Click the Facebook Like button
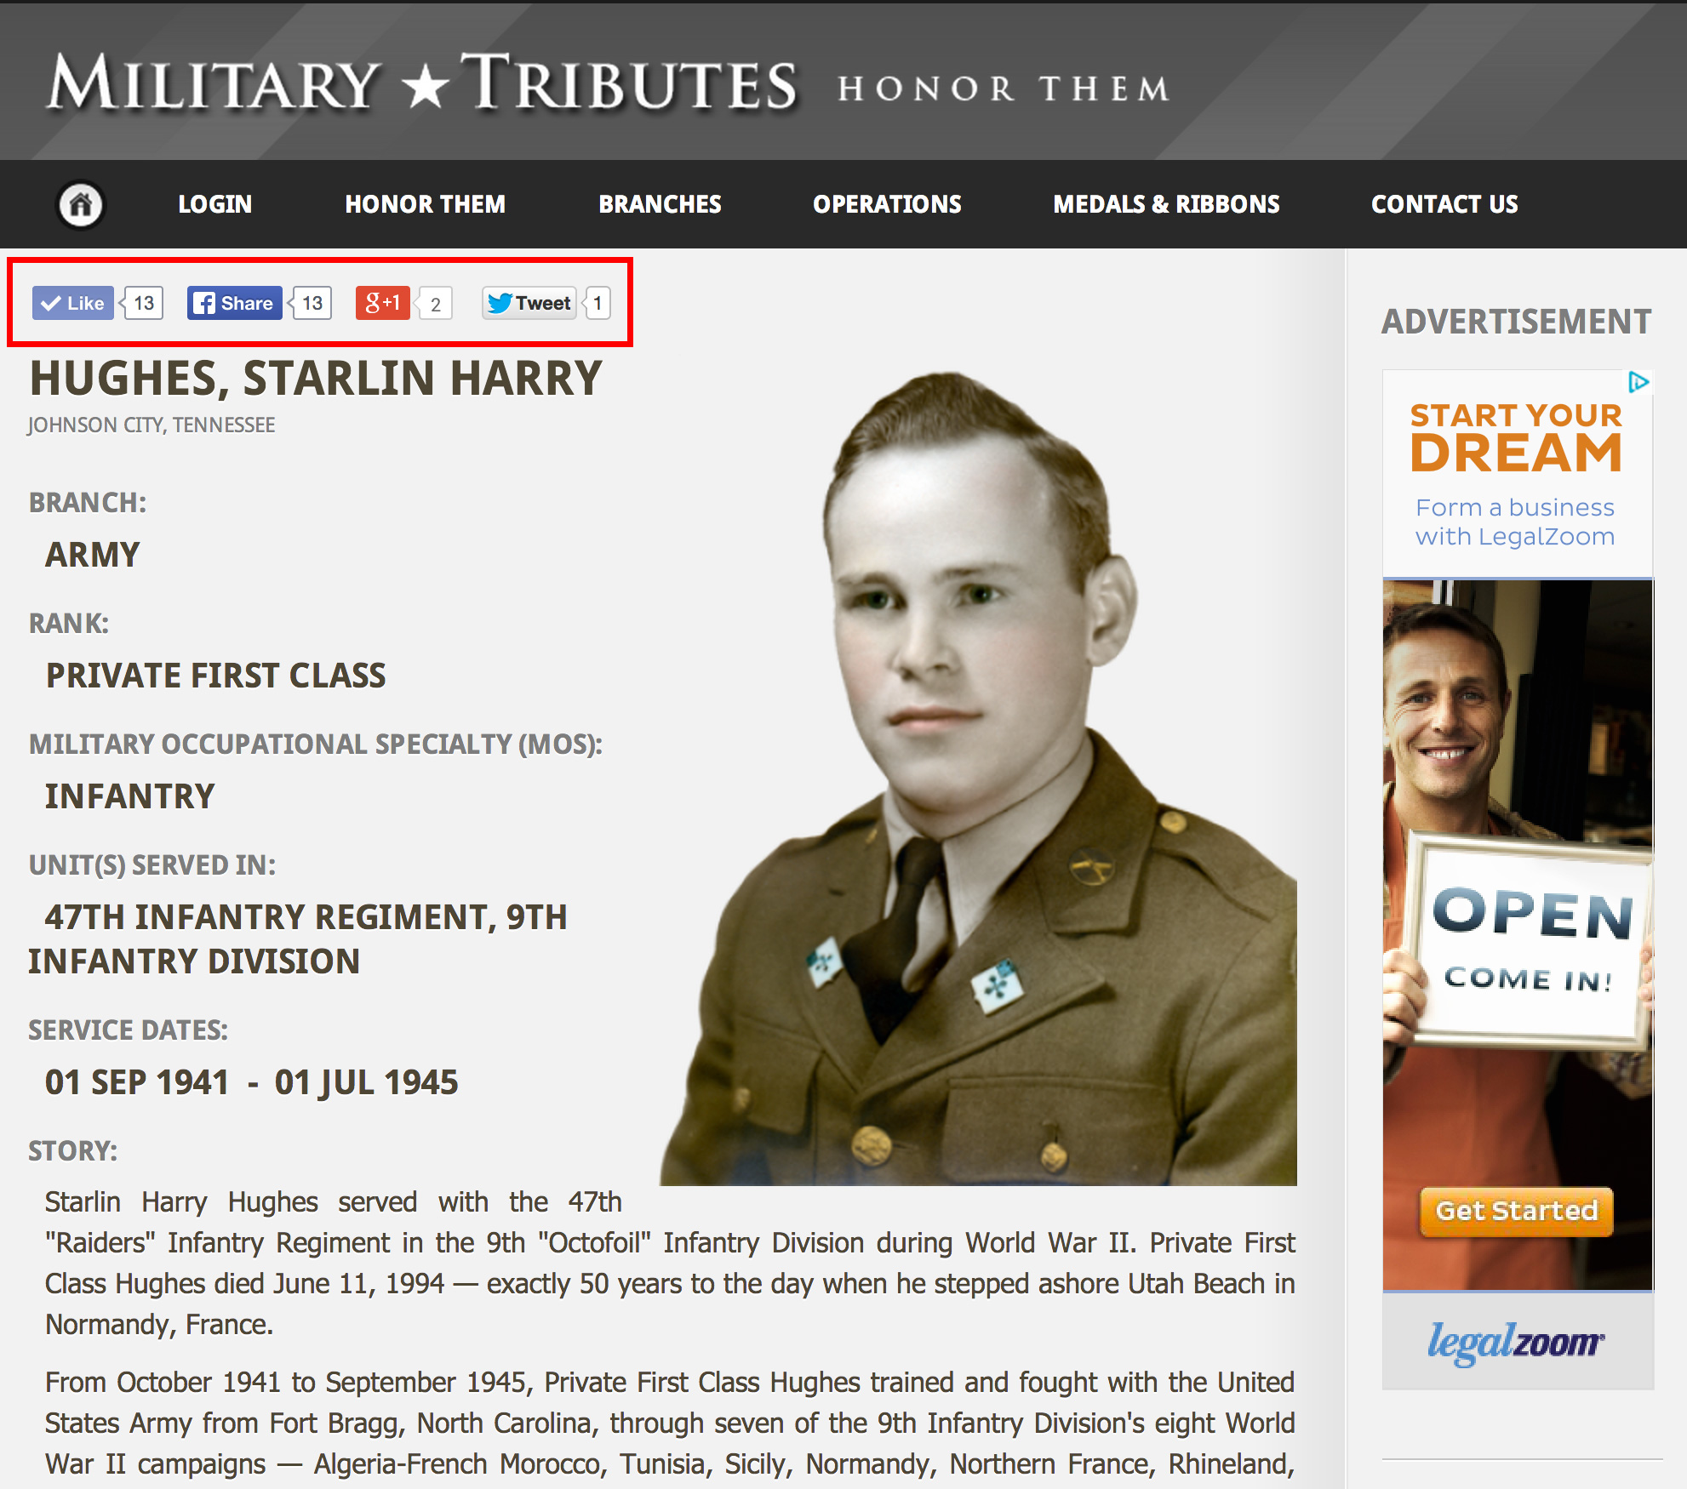The image size is (1687, 1489). 73,303
